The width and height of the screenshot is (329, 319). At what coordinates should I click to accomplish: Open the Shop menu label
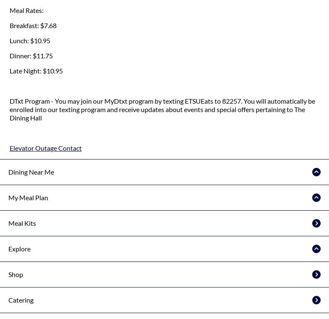click(x=16, y=275)
